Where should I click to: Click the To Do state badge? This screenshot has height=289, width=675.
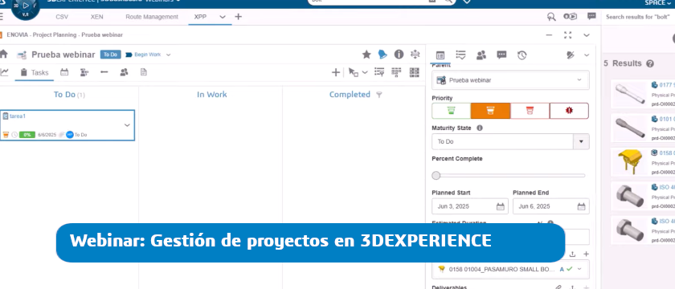coord(111,55)
